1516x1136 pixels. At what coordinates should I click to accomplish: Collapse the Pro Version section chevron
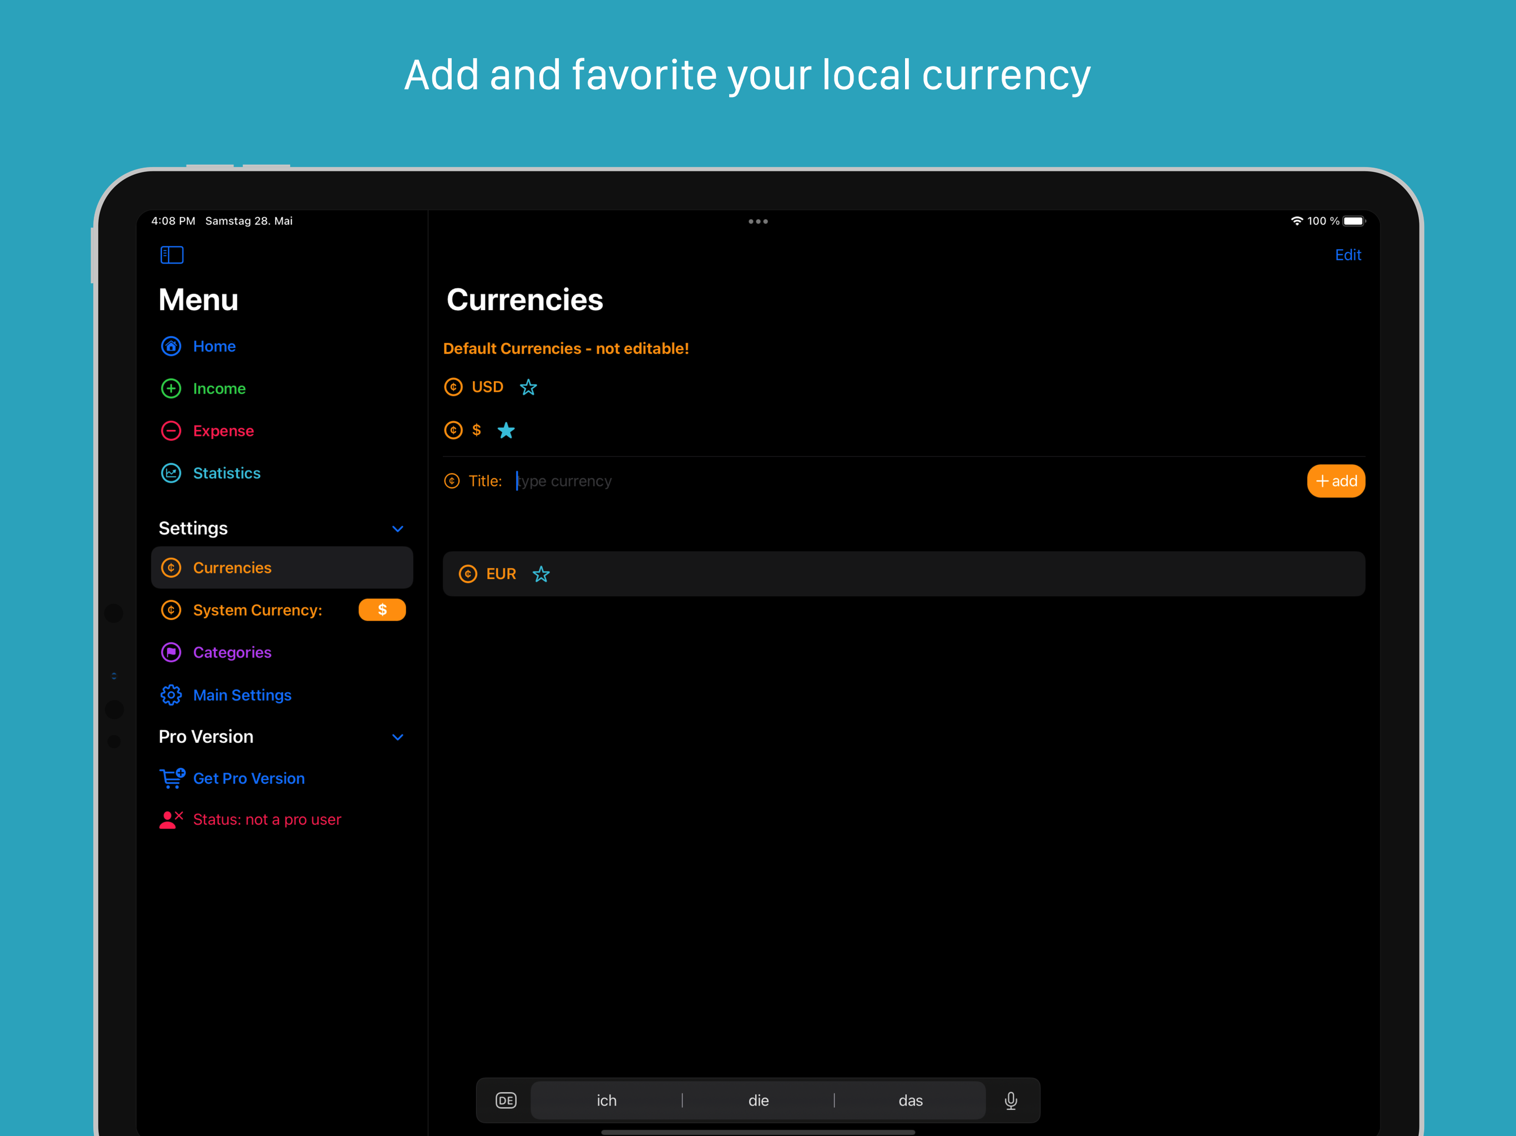point(397,737)
